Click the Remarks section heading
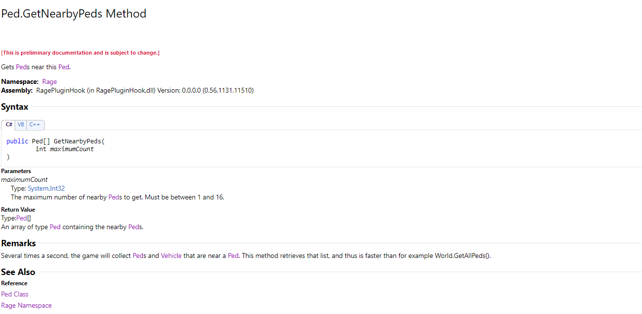Viewport: 642px width, 314px height. (19, 243)
